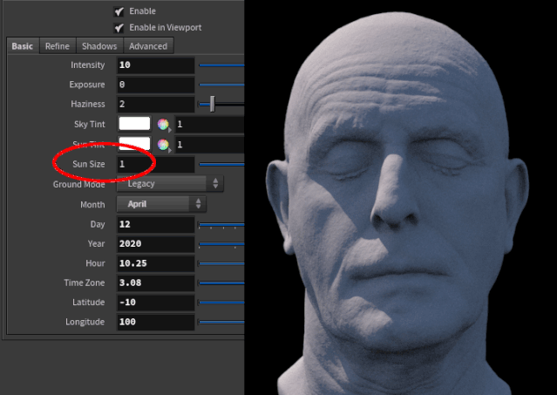This screenshot has width=557, height=395.
Task: Open the Sky Tint white color swatch
Action: pyautogui.click(x=134, y=124)
